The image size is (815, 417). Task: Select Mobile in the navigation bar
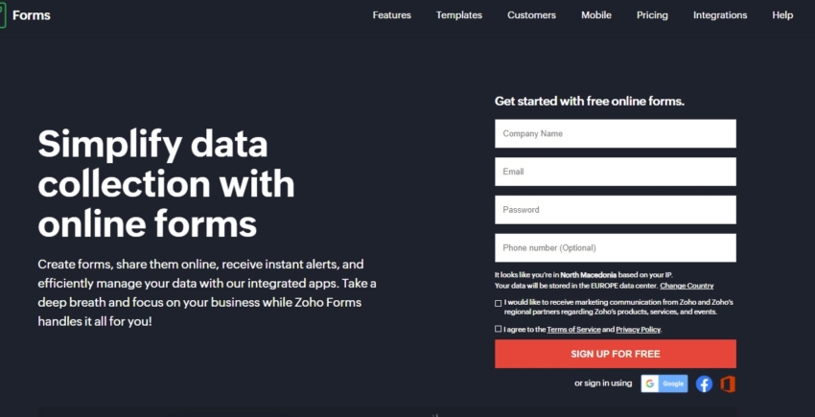click(595, 15)
